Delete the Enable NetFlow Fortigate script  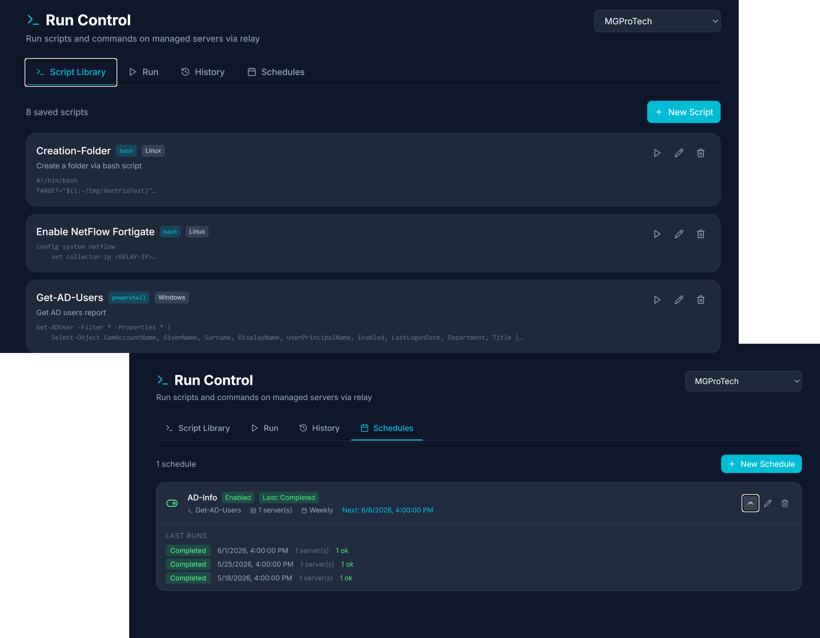(x=701, y=234)
